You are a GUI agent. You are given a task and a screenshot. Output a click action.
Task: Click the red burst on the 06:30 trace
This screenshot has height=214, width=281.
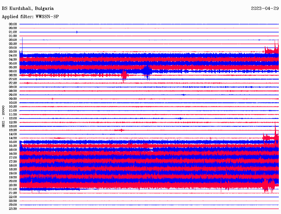124,75
